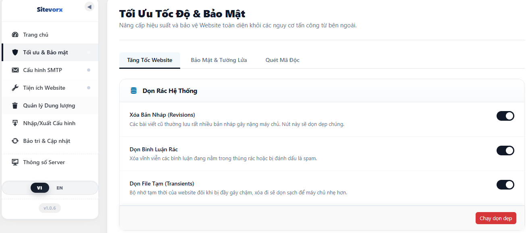
Task: Click the trash icon for Quản lý Dung lượng
Action: [x=15, y=105]
